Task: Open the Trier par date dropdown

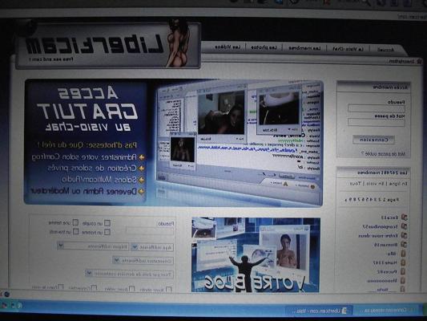Action: (x=129, y=274)
